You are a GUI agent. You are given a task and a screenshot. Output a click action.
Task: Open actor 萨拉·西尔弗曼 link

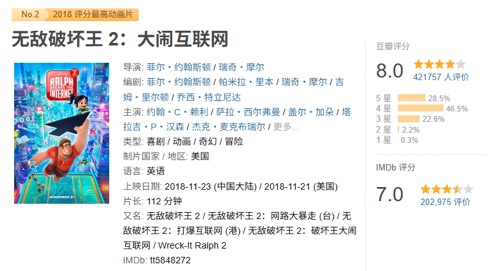click(248, 112)
